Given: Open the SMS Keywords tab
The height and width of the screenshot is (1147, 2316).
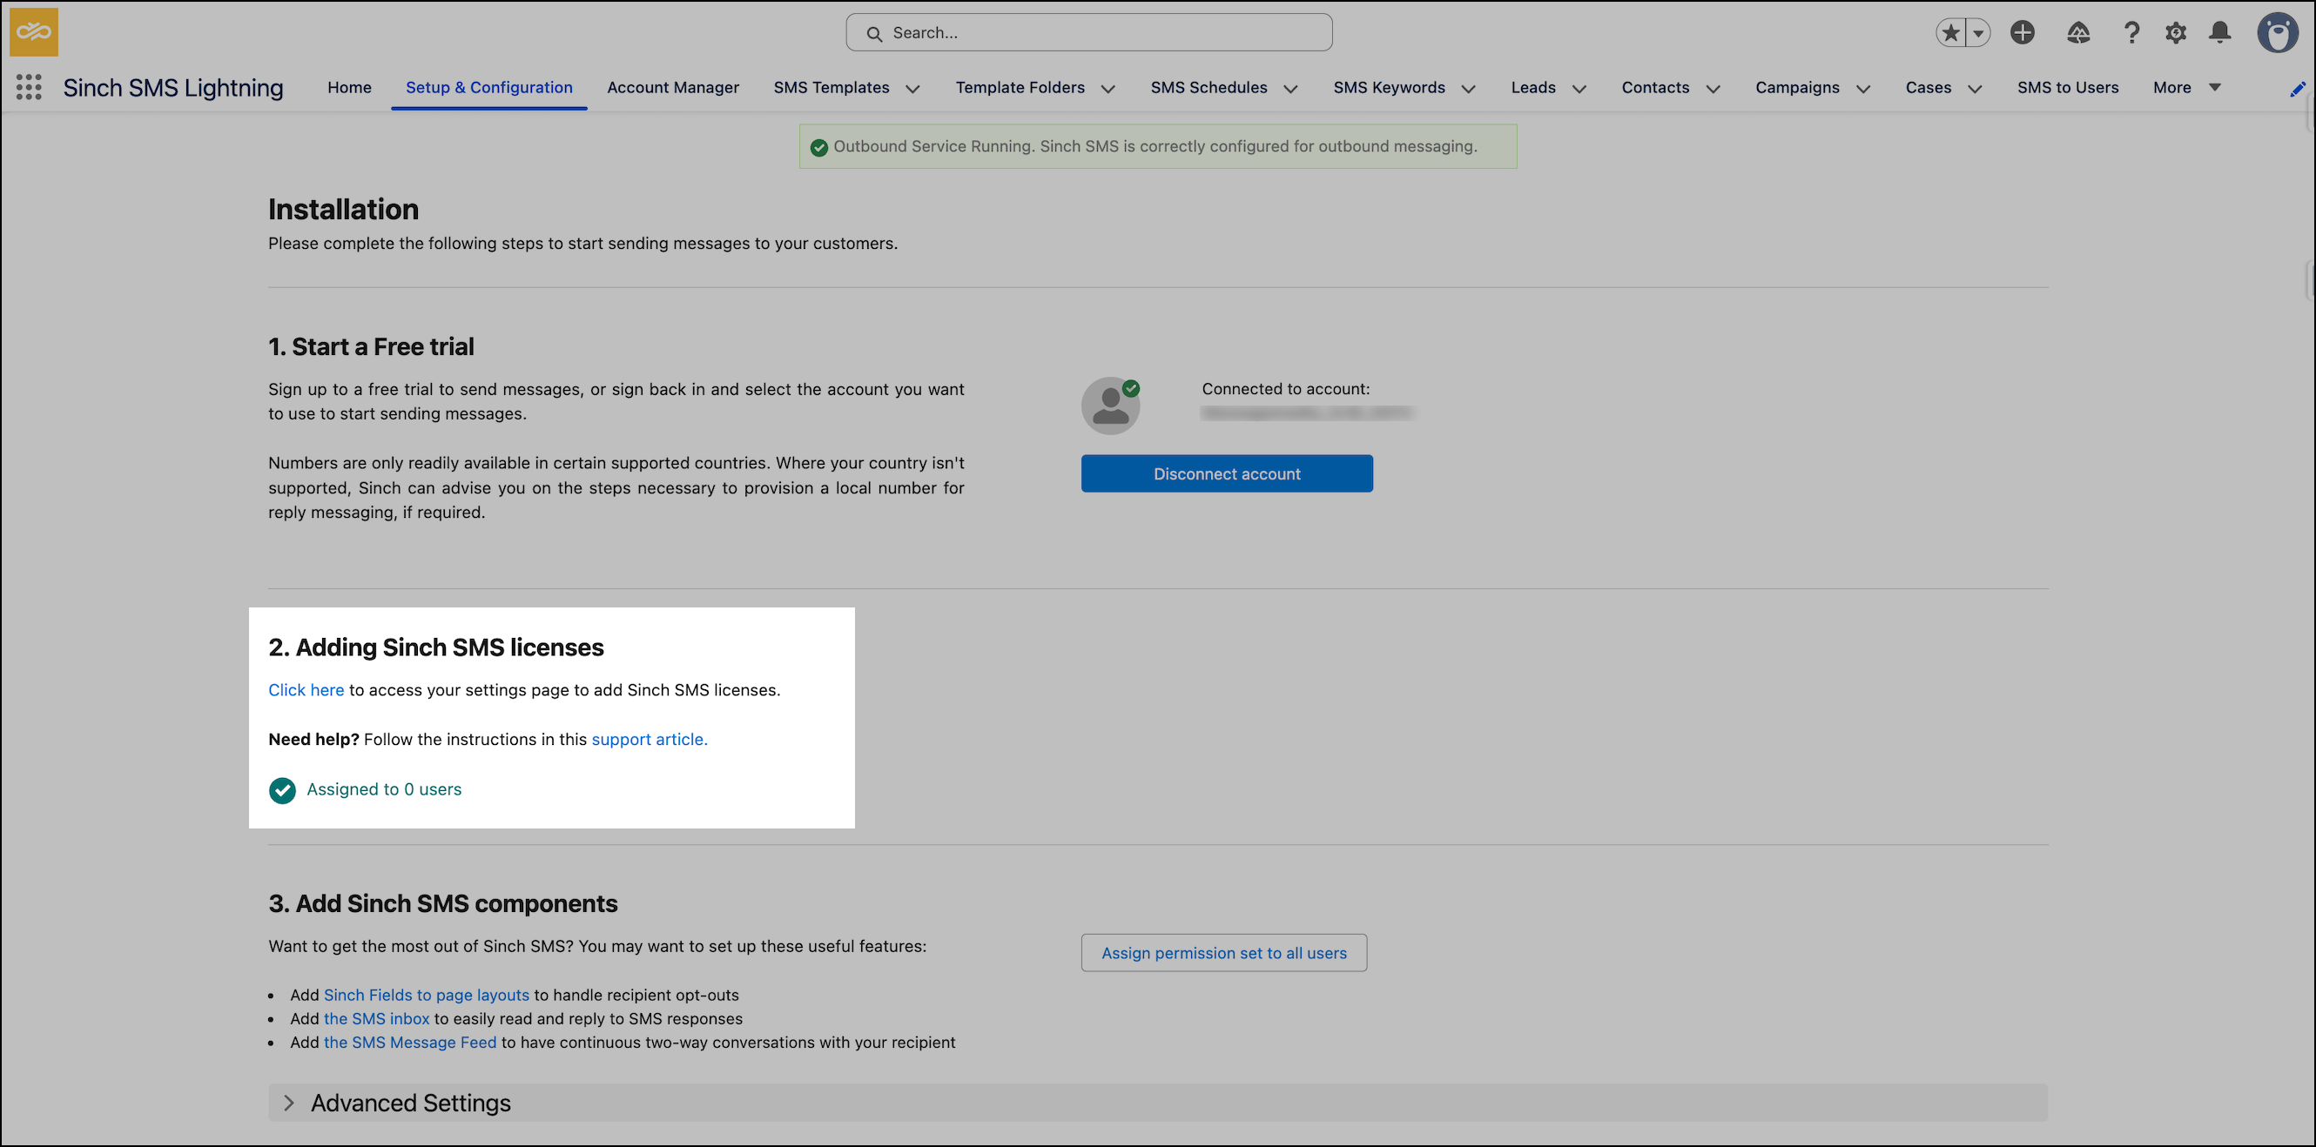Looking at the screenshot, I should [x=1389, y=87].
